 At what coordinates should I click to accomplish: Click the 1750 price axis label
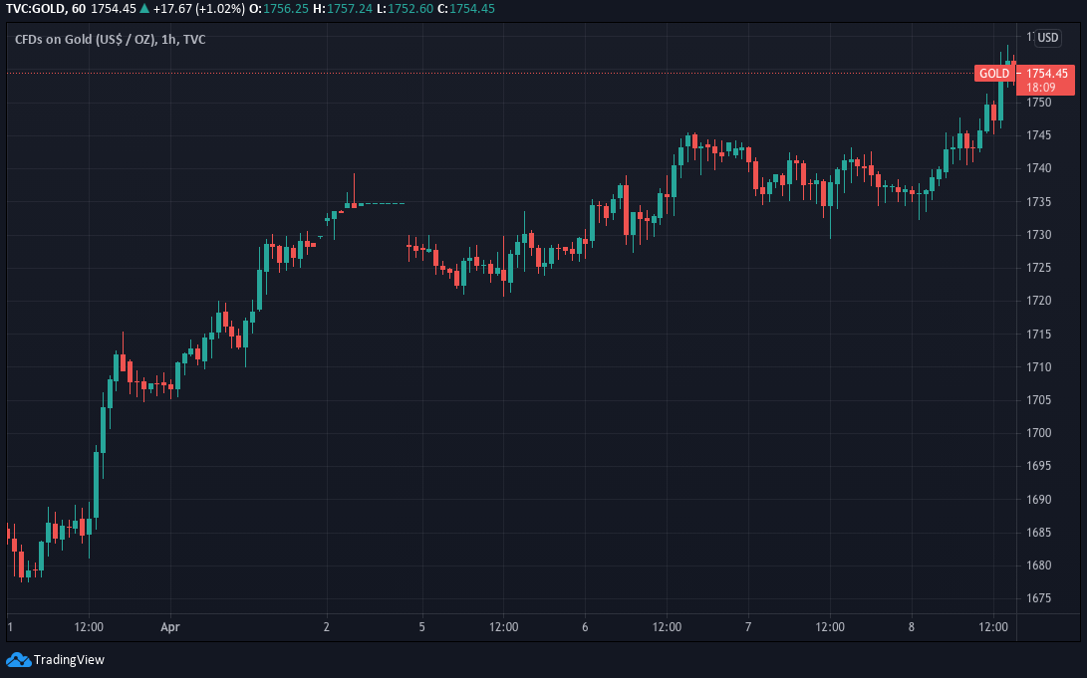[1038, 103]
